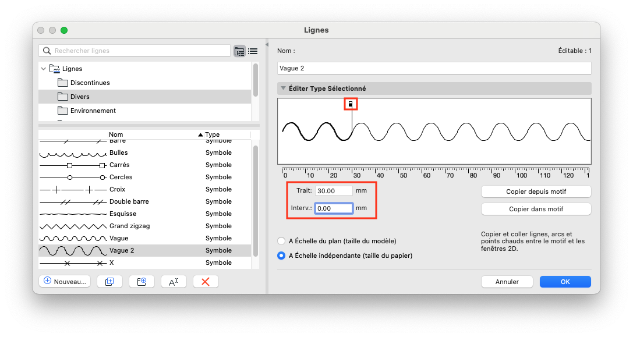Confirm with the OK button
Screen dimensions: 633x337
565,282
